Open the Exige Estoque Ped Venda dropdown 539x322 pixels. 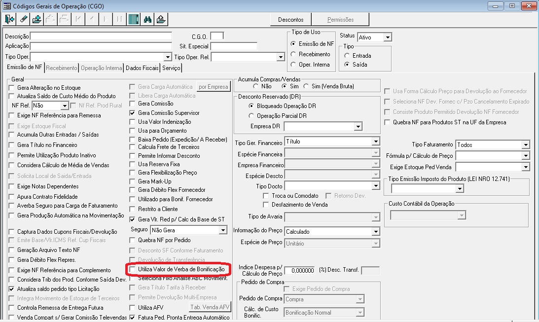click(x=526, y=167)
